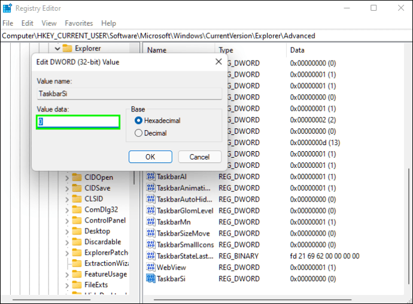This screenshot has height=304, width=413.
Task: Click the TaskbarSizeMove DWORD value icon
Action: 151,233
